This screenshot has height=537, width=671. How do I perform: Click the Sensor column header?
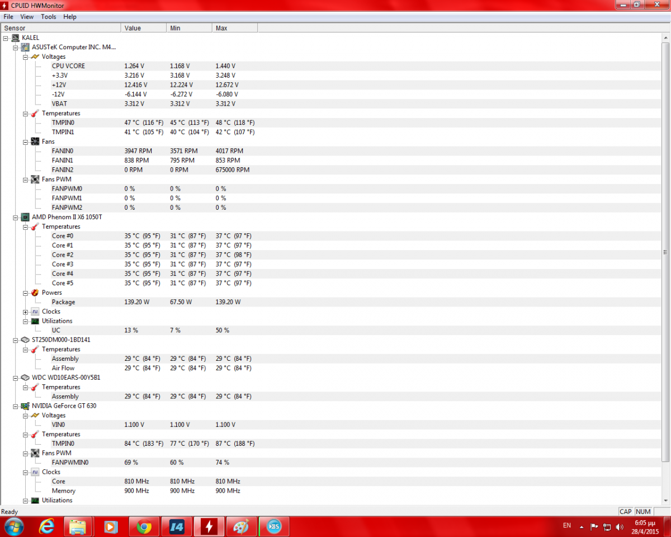point(61,28)
